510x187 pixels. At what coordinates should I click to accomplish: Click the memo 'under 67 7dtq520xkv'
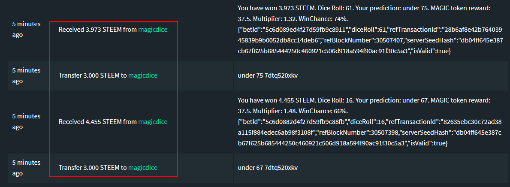[268, 168]
